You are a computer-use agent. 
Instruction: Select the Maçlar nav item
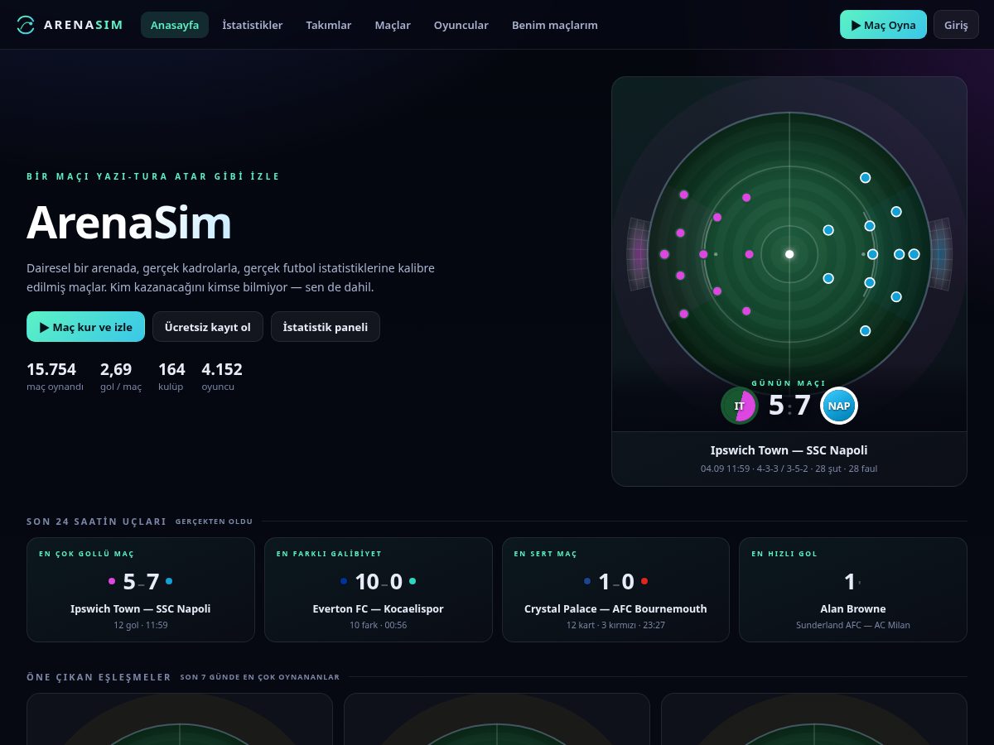[393, 25]
